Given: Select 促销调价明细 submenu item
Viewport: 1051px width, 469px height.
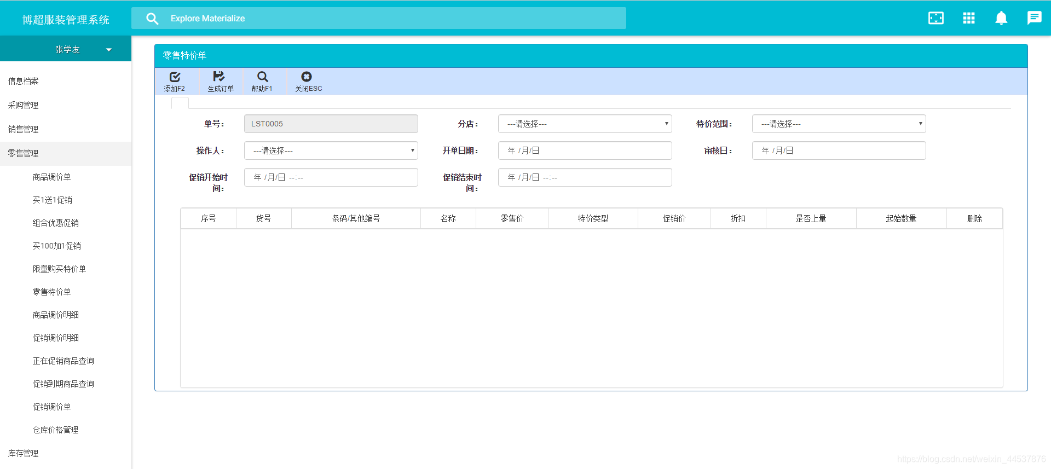Looking at the screenshot, I should 55,338.
